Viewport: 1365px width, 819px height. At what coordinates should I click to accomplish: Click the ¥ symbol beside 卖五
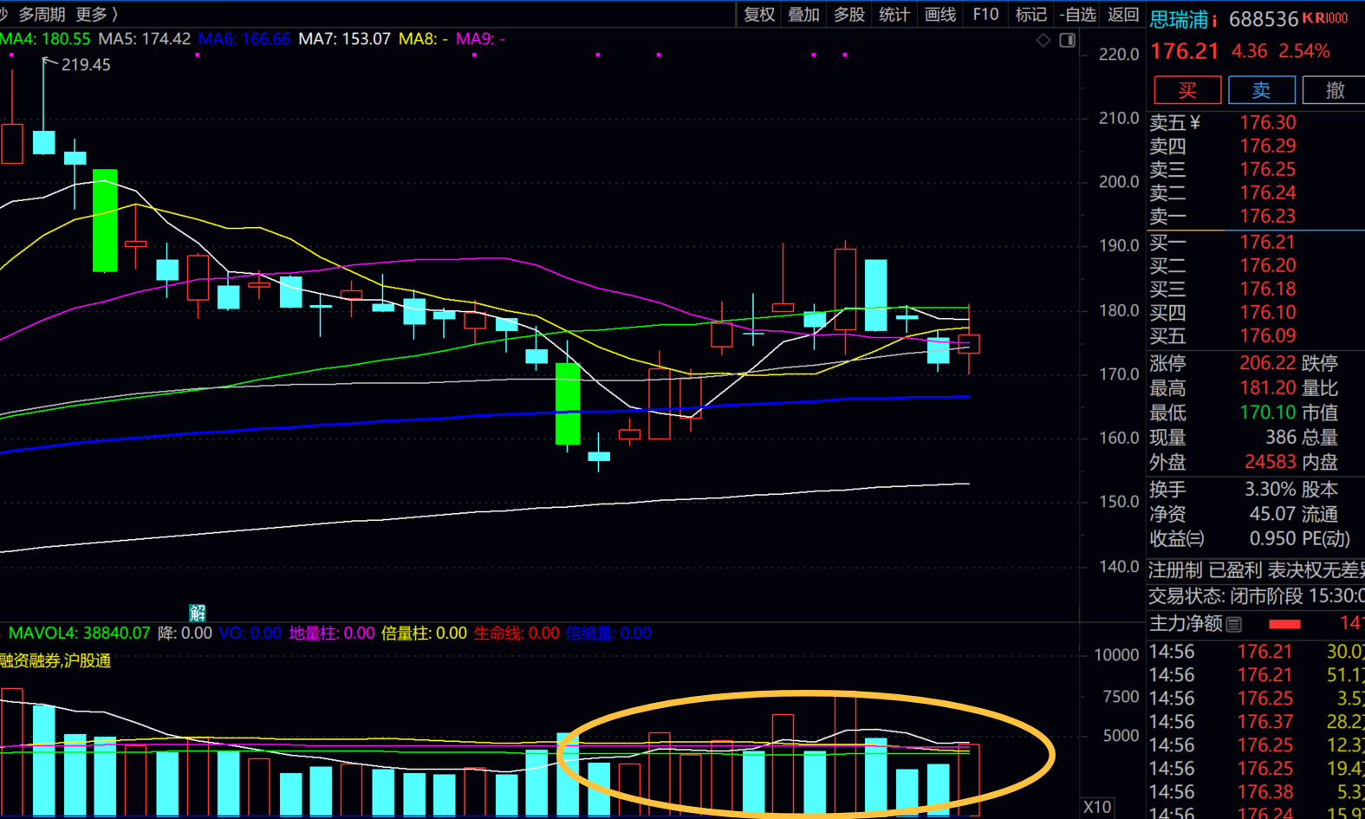(x=1196, y=123)
